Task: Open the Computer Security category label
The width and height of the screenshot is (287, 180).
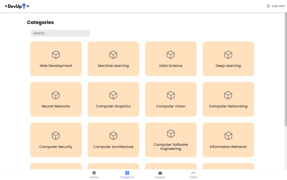Action: [56, 147]
